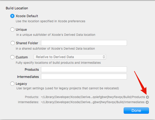Click the Xcode Default label text
The height and width of the screenshot is (120, 155).
point(27,16)
